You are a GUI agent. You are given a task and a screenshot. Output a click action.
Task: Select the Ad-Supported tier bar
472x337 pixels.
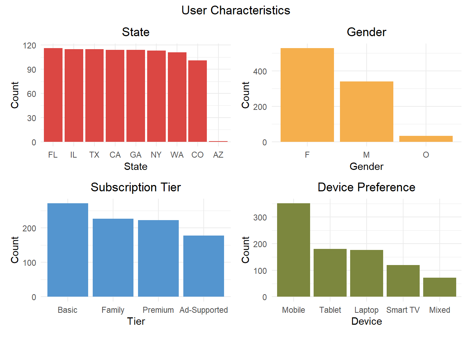[x=204, y=266]
